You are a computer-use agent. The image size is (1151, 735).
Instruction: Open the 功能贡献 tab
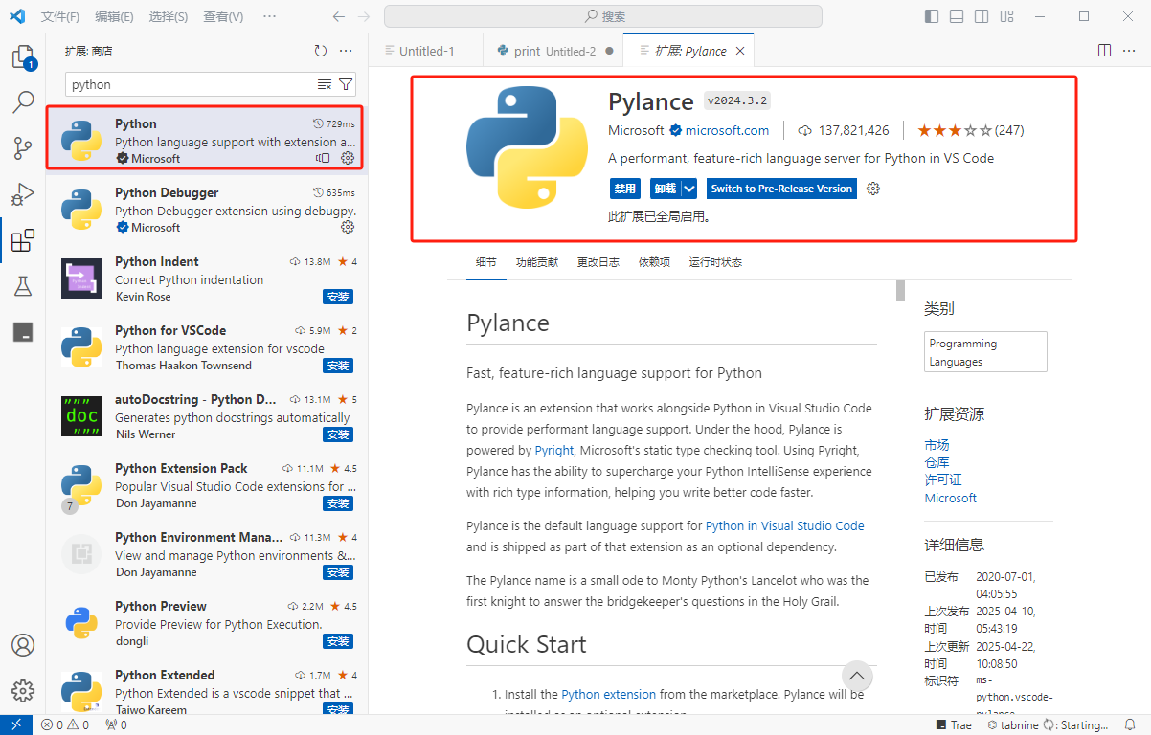536,262
